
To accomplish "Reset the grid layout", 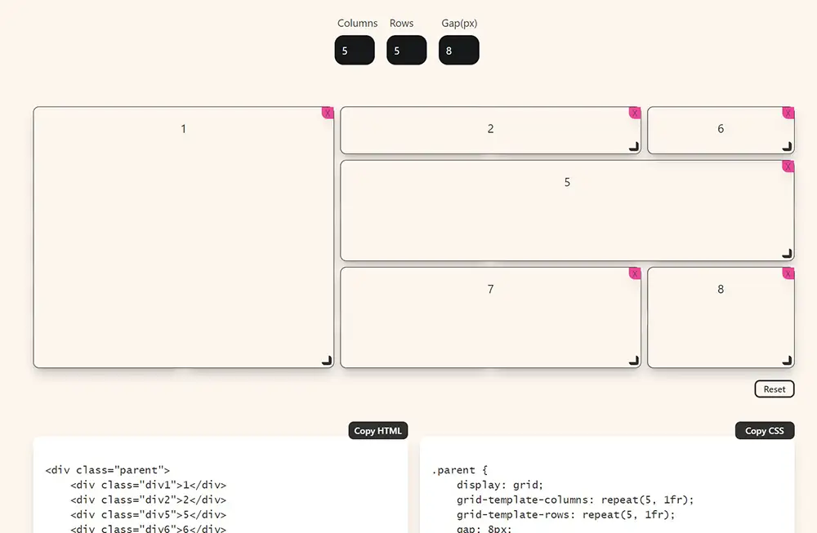I will pos(775,389).
